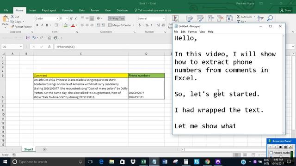Click the Increase Font Size icon

[71, 18]
